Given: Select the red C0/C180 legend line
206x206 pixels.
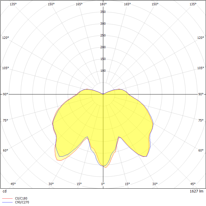Looking at the screenshot, I should point(7,199).
